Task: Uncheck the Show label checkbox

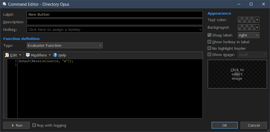Action: coord(210,35)
